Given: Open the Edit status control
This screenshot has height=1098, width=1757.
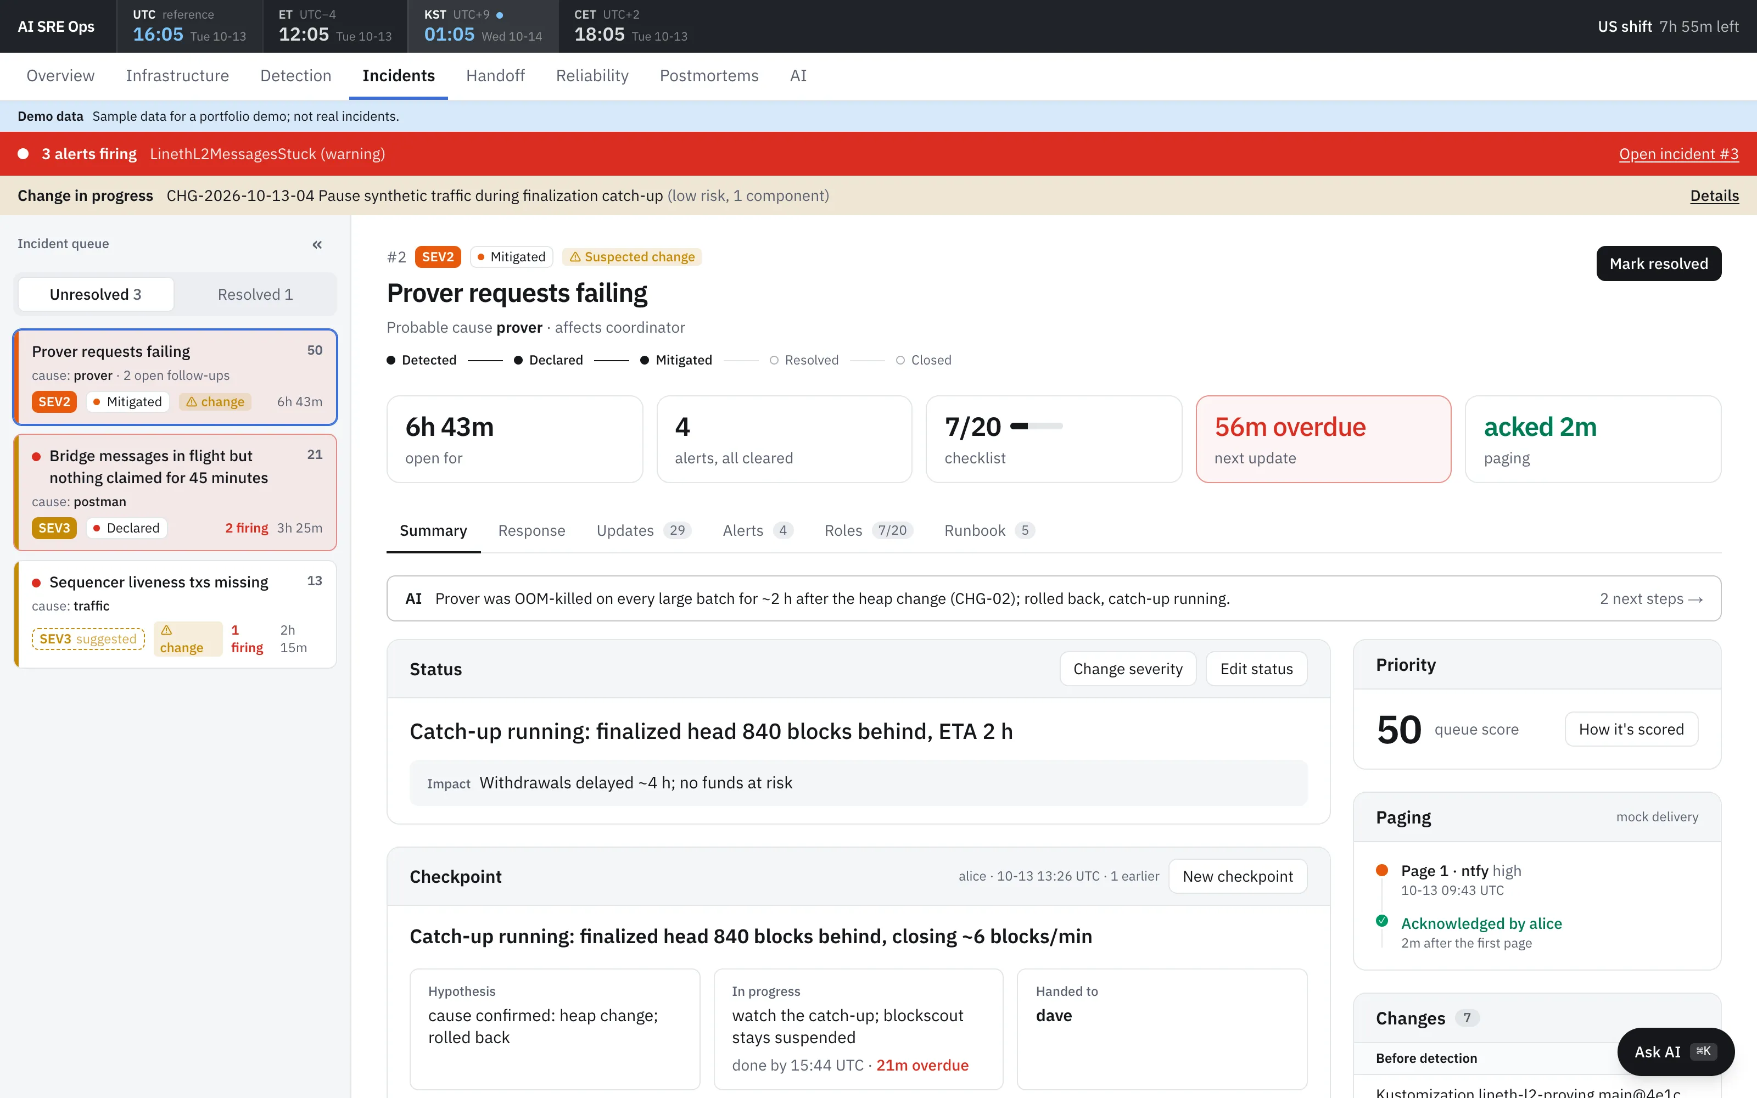Looking at the screenshot, I should (1256, 669).
